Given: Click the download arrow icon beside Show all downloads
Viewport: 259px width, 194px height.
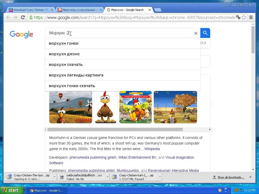Looking at the screenshot, I should click(214, 177).
